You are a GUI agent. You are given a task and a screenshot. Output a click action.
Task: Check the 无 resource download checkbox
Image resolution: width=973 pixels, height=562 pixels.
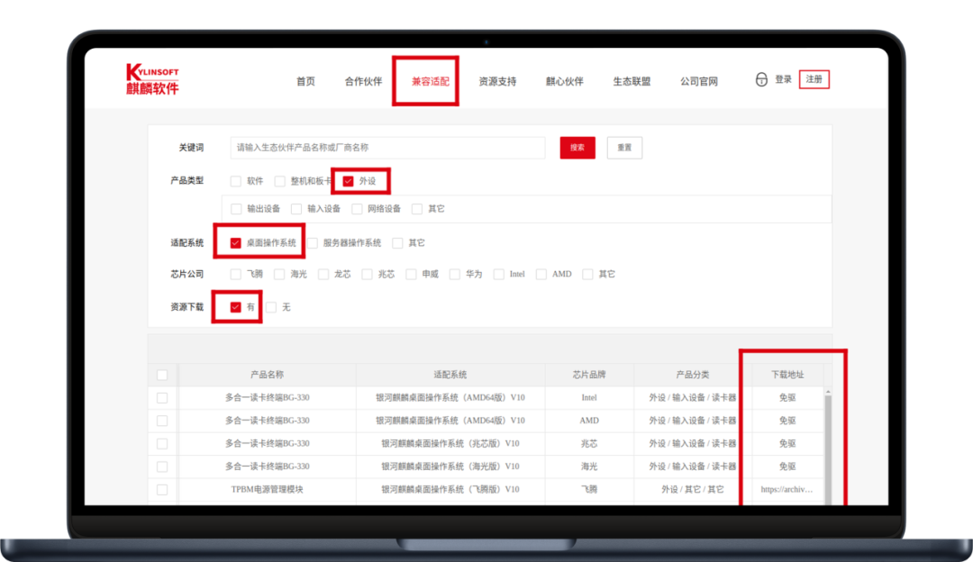pyautogui.click(x=271, y=307)
